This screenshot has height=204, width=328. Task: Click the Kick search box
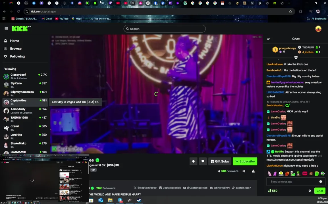(164, 29)
